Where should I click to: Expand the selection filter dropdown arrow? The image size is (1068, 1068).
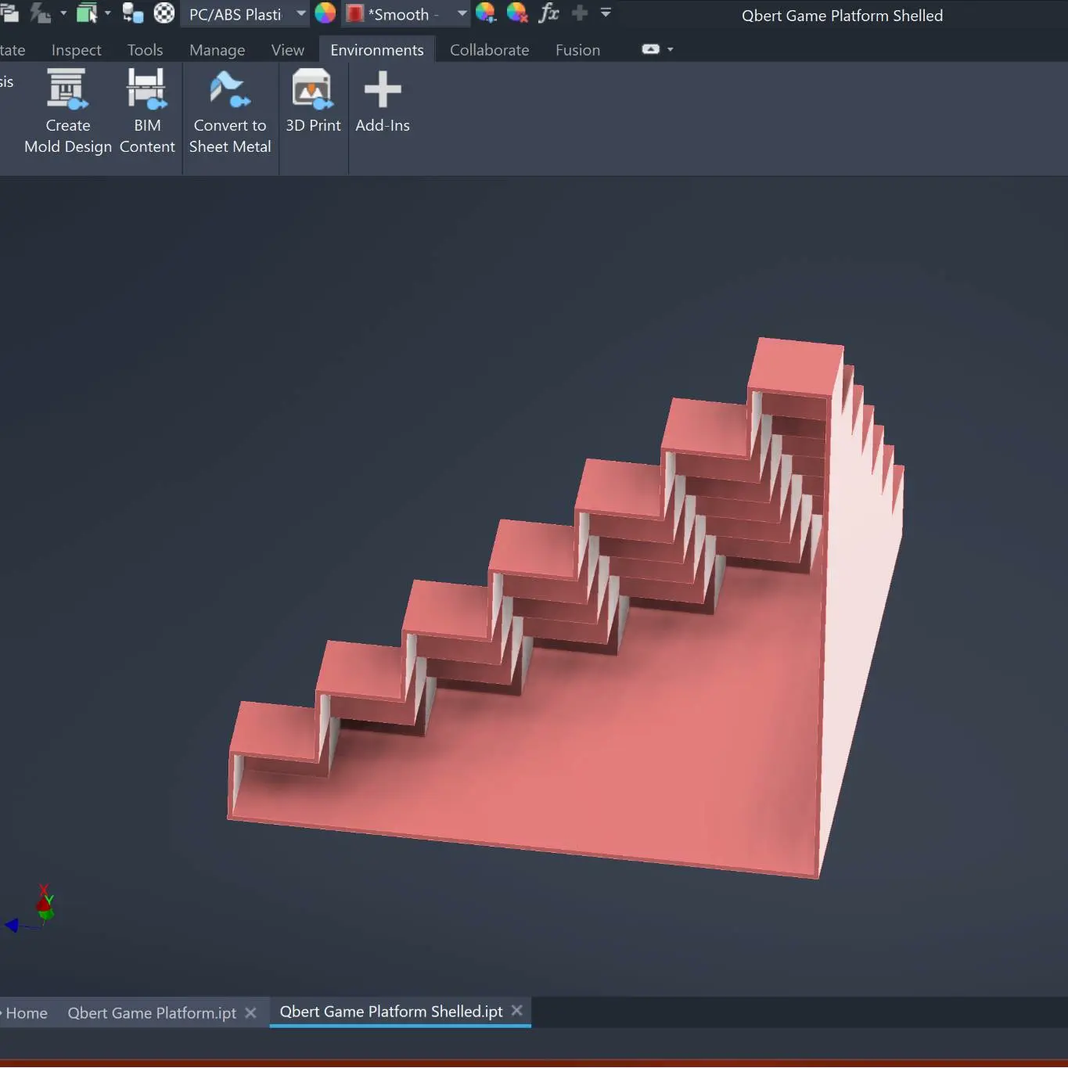108,13
